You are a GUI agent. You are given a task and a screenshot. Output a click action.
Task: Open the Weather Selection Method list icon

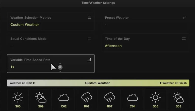(89, 18)
